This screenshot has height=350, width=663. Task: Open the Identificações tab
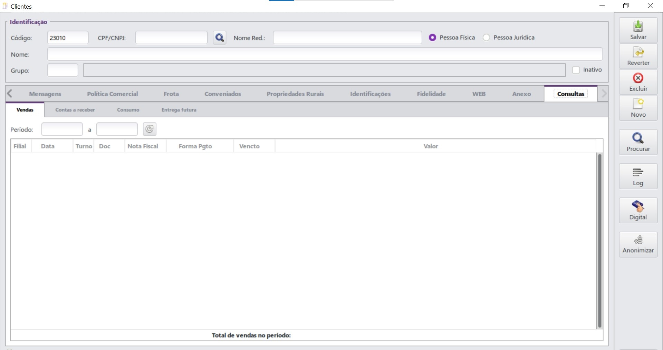371,94
